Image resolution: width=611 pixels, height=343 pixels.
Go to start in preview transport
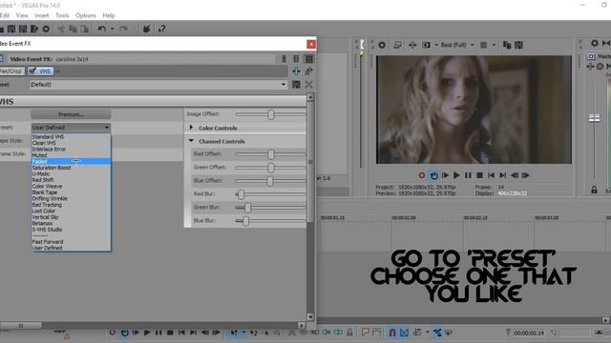491,175
